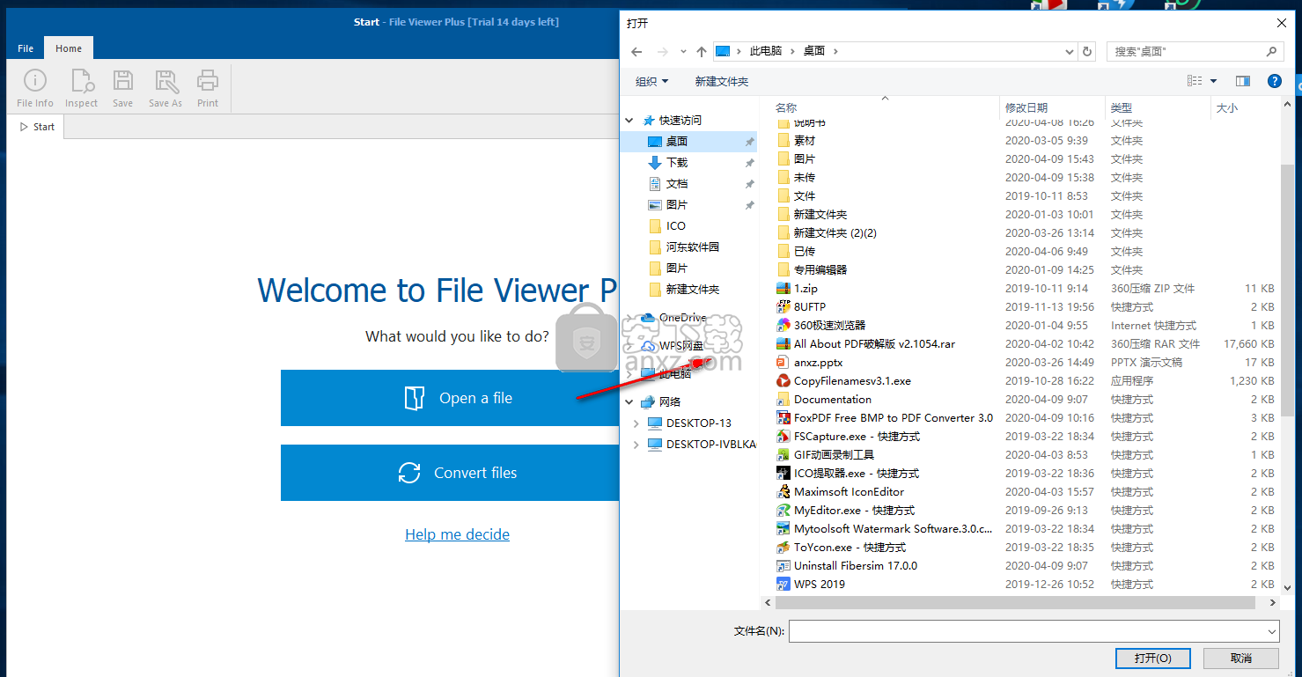Follow the Help me decide link
Screen dimensions: 1302x677
point(457,534)
